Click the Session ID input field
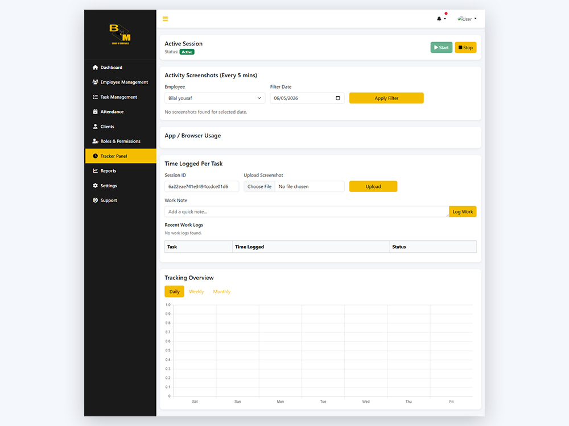The height and width of the screenshot is (426, 569). tap(202, 186)
